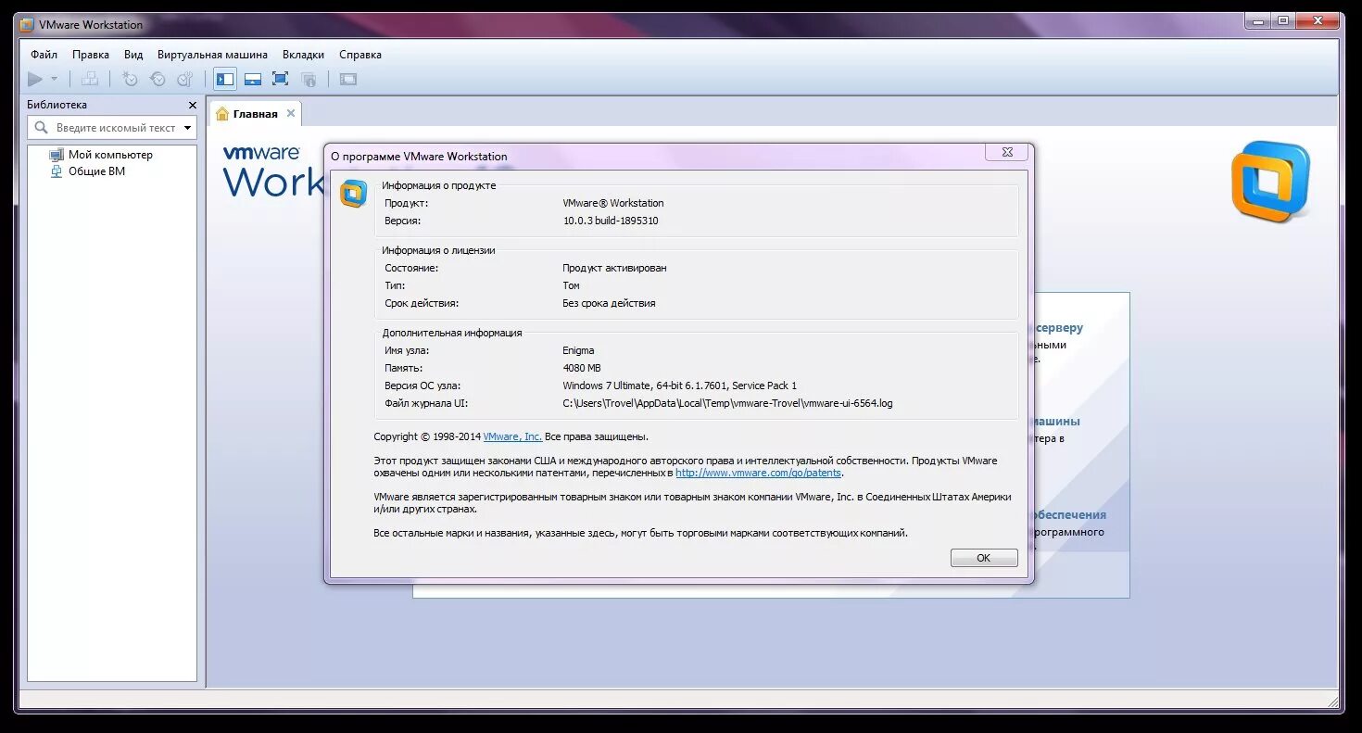Click the show thumbnail bar icon
Image resolution: width=1362 pixels, height=733 pixels.
point(252,79)
